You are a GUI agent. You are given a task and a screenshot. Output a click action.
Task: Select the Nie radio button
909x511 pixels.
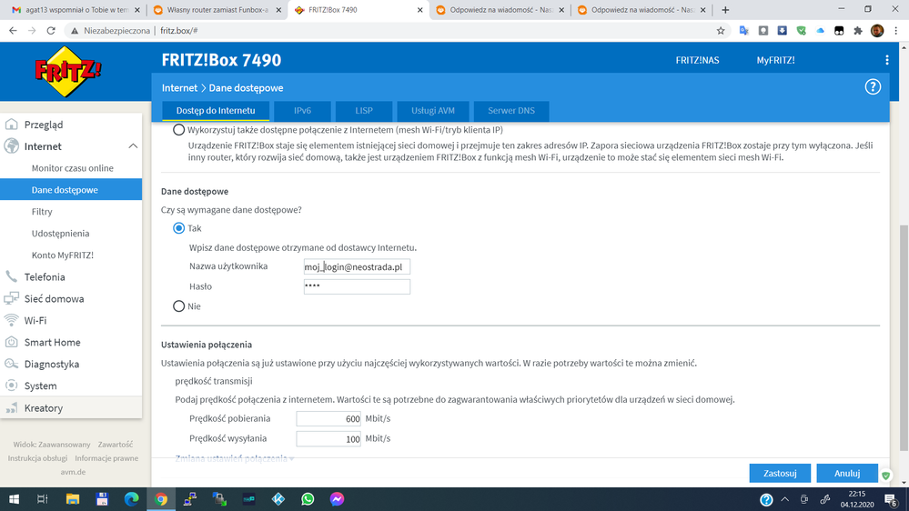[x=178, y=306]
